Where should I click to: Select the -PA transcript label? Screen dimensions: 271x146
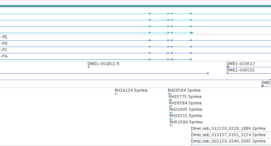pyautogui.click(x=4, y=56)
